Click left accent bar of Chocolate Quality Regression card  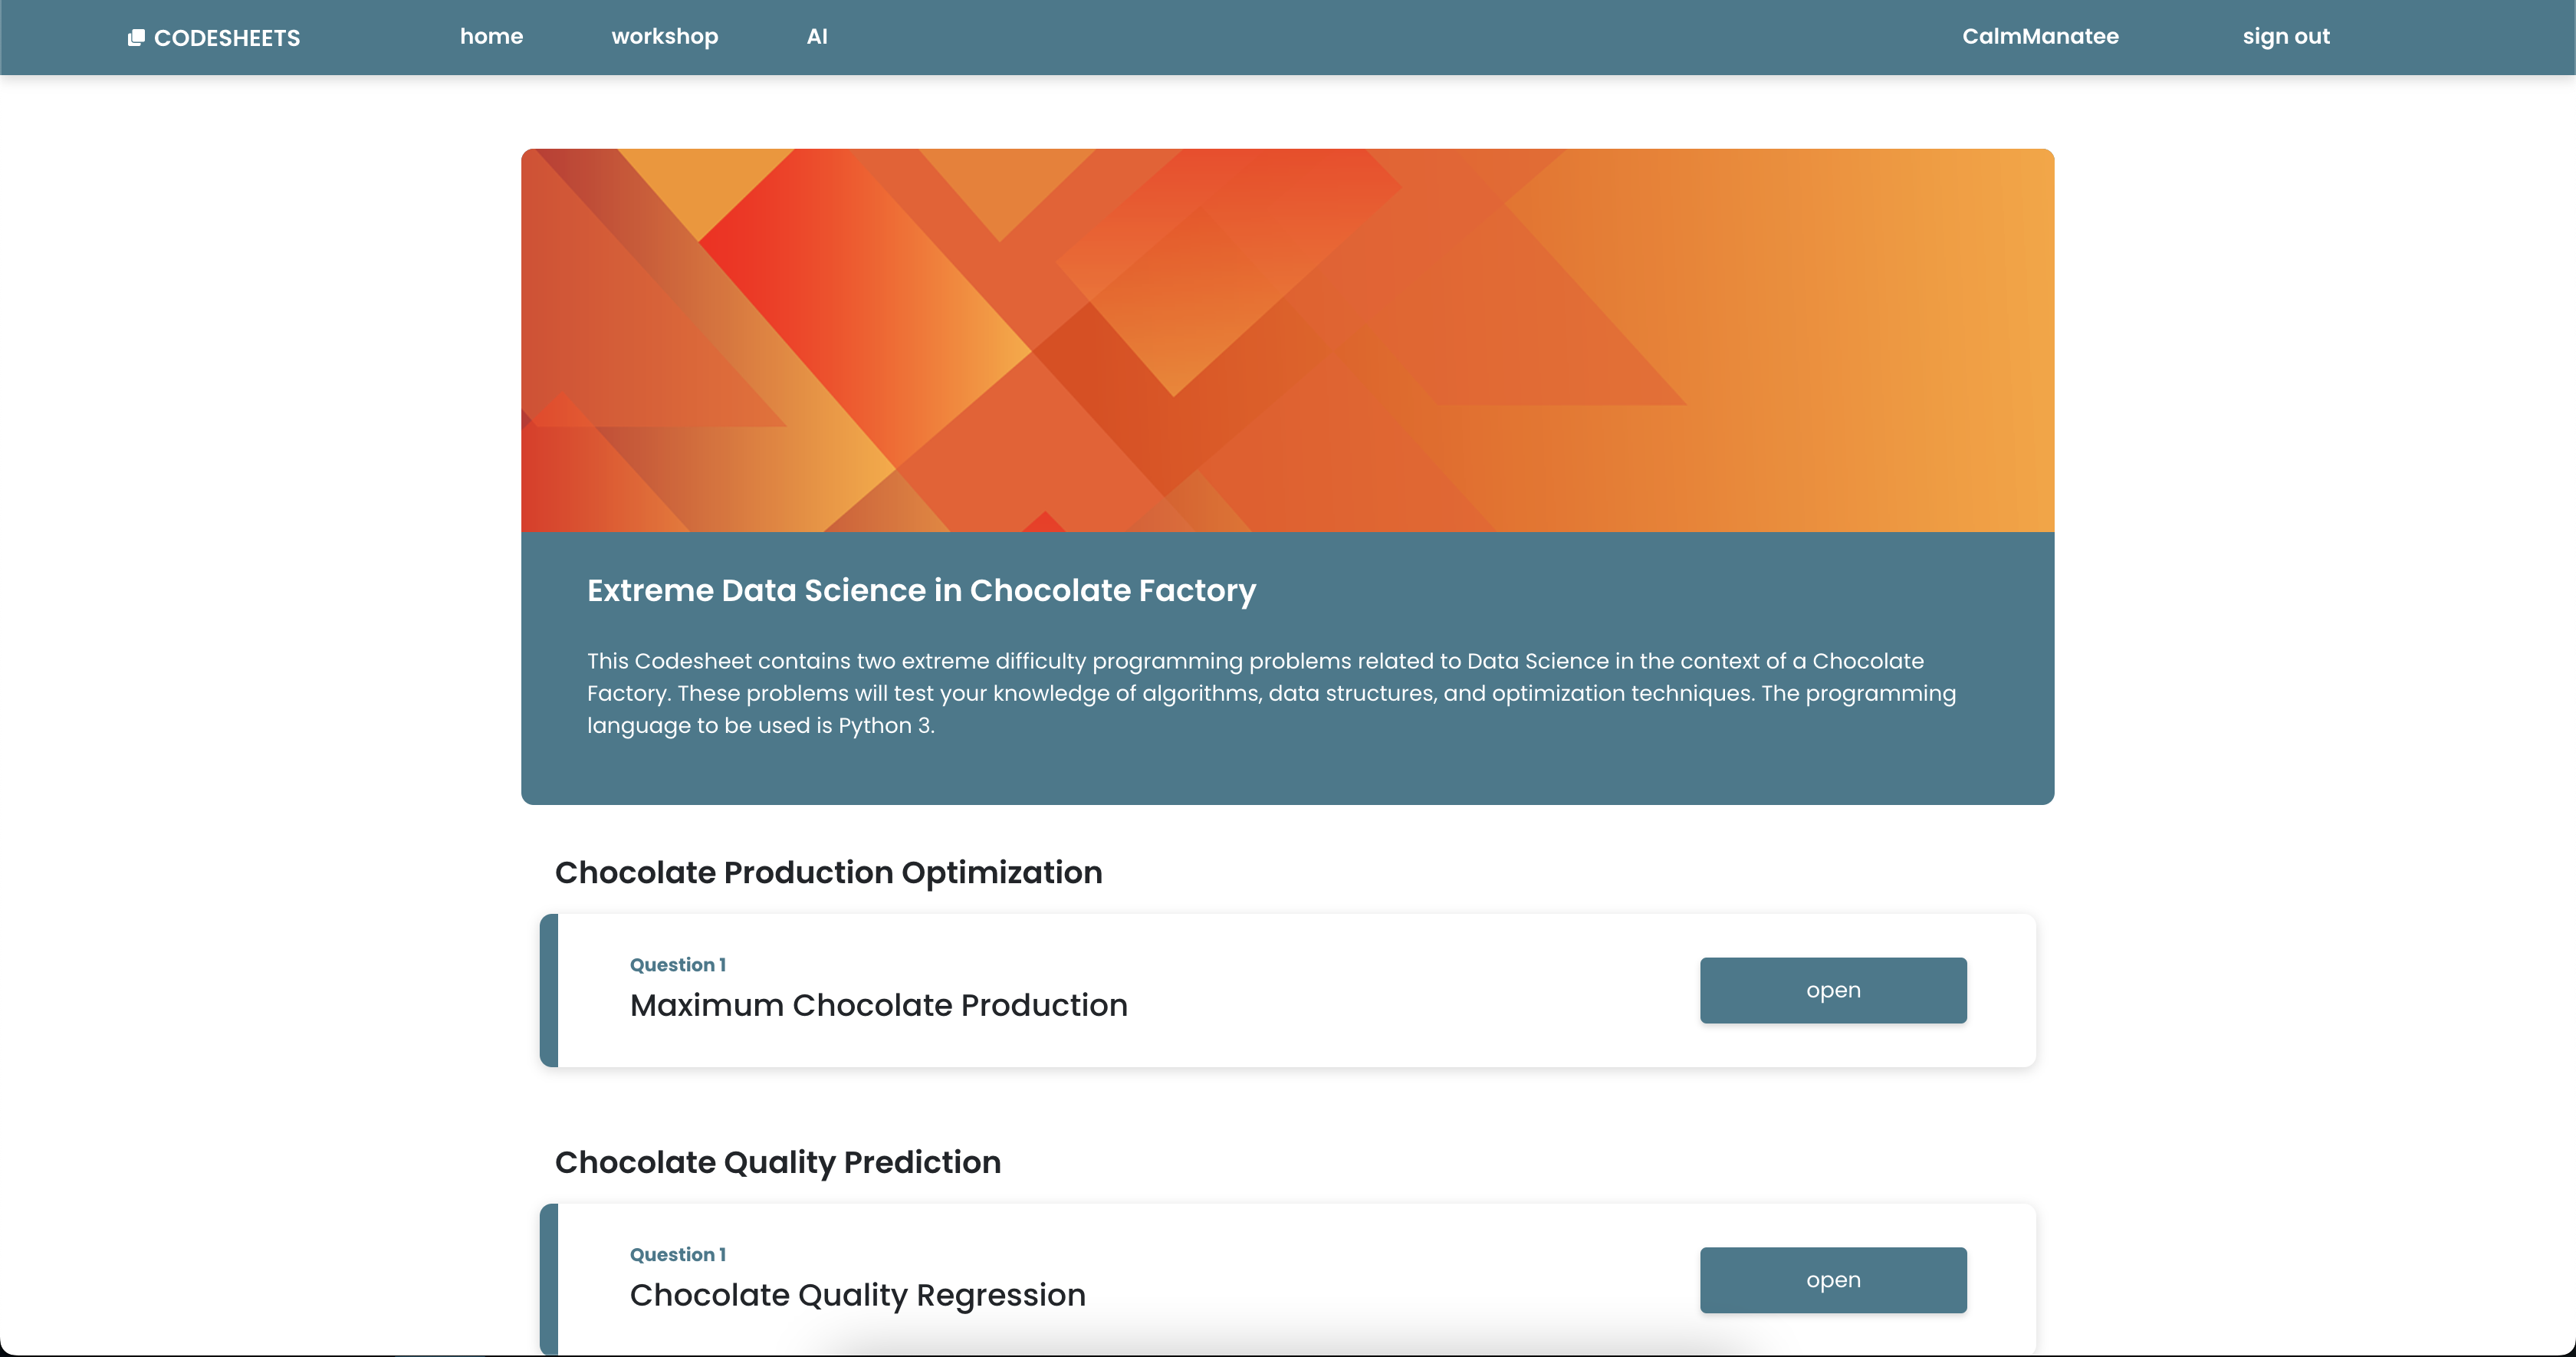point(549,1279)
